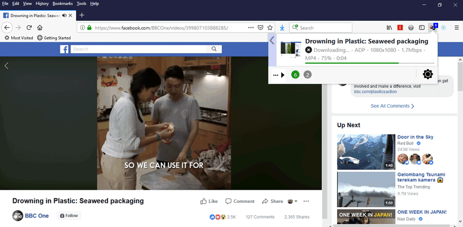
Task: Open the History menu
Action: (x=42, y=4)
